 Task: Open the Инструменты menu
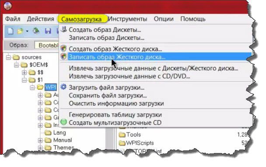pos(127,19)
